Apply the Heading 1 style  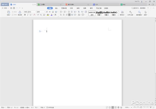tap(99, 13)
